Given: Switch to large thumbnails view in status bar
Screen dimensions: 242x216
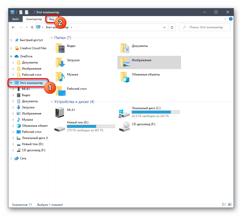Looking at the screenshot, I should click(230, 205).
